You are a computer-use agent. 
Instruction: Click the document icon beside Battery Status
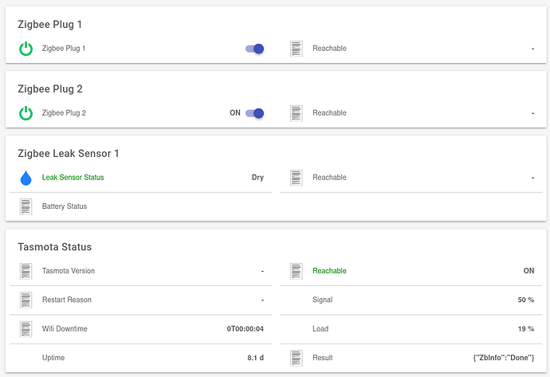(x=26, y=206)
